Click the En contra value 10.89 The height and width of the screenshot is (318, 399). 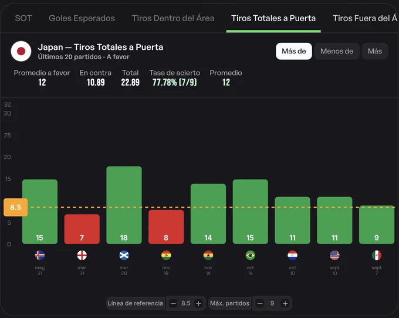pyautogui.click(x=96, y=82)
